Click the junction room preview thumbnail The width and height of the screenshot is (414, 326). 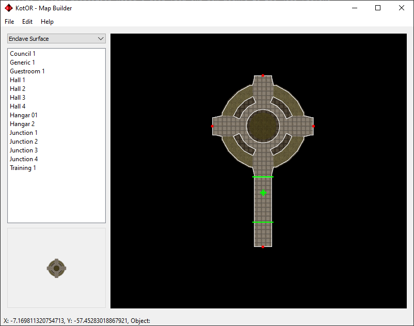[56, 269]
